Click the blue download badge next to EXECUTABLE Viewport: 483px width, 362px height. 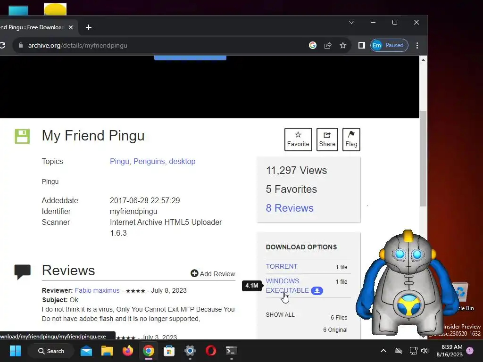(317, 290)
